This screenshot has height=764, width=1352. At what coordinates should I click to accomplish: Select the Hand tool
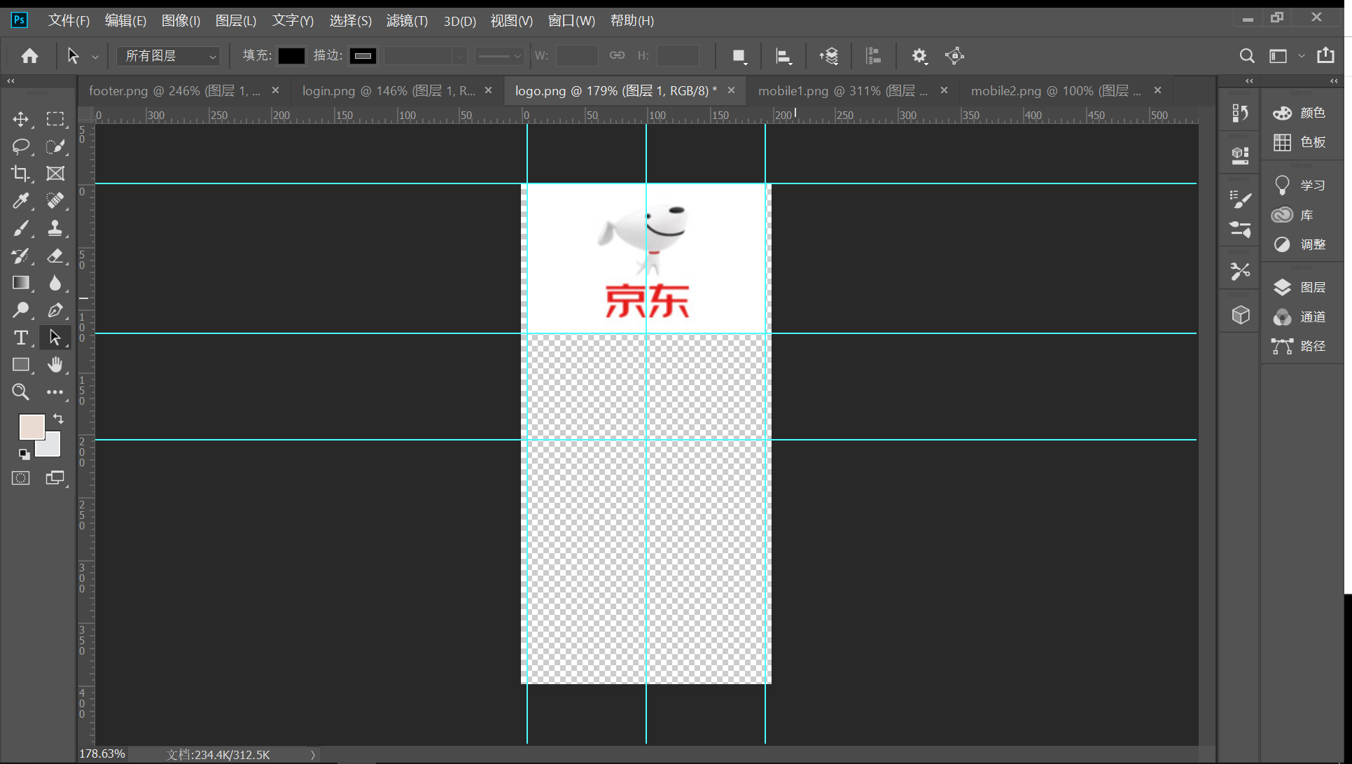(55, 365)
